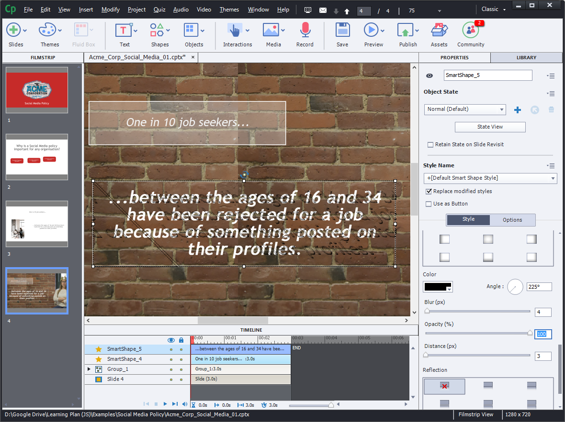
Task: Click the Save toolbar icon
Action: tap(342, 35)
